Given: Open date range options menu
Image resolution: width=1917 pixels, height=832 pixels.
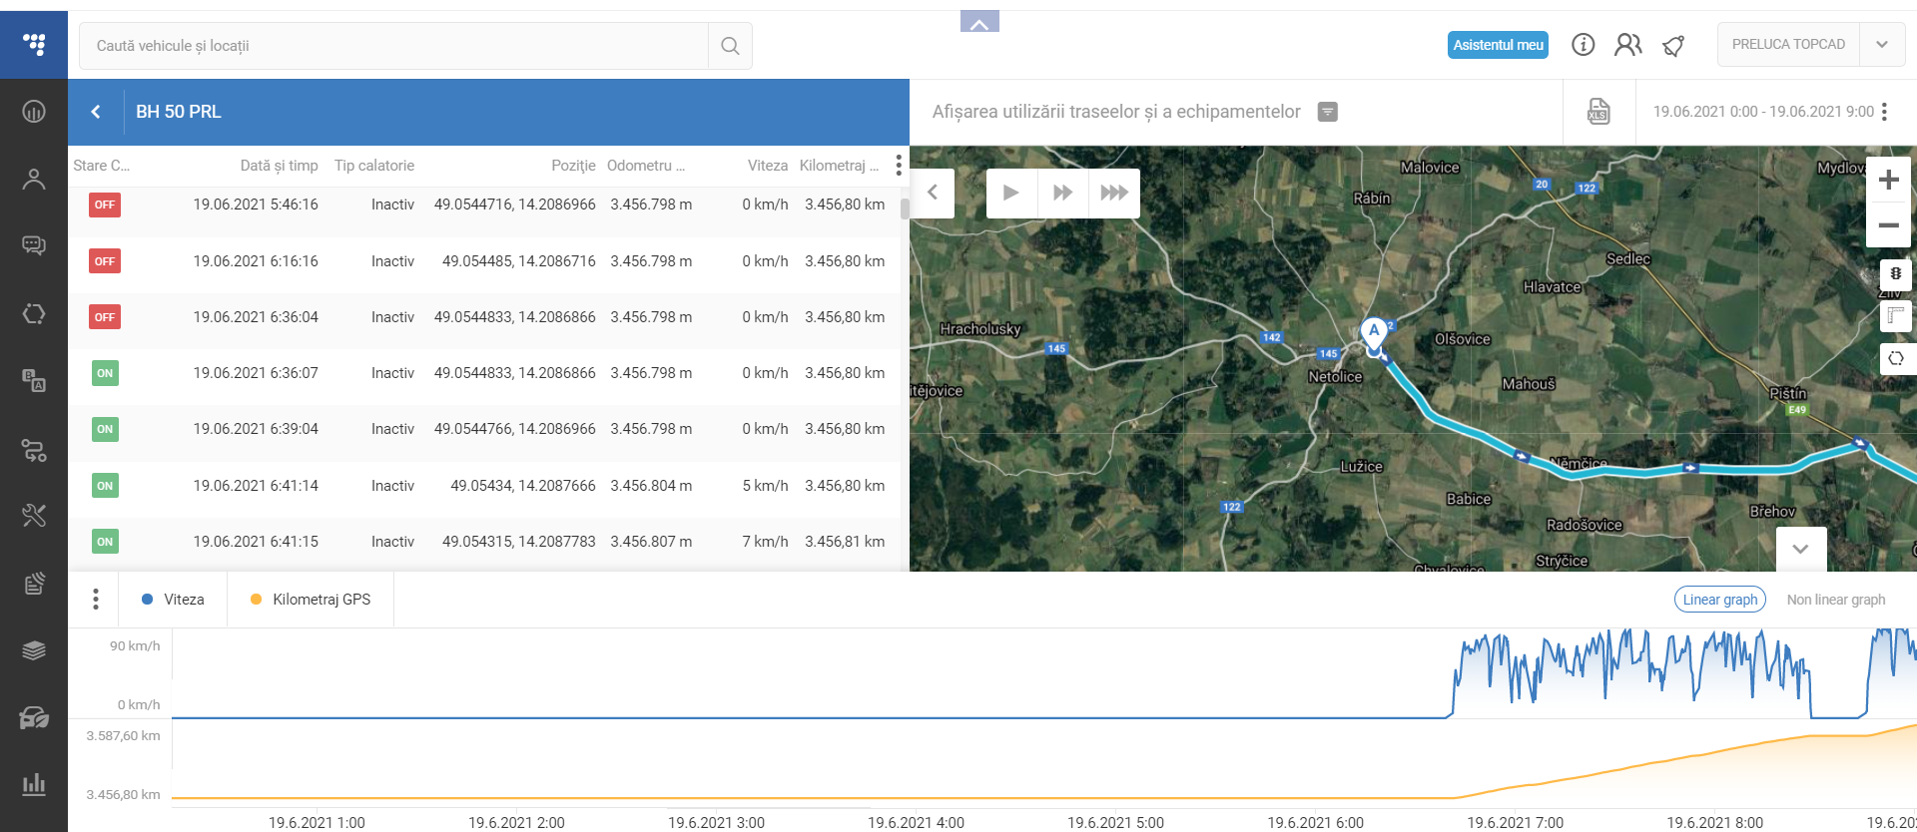Looking at the screenshot, I should pyautogui.click(x=1884, y=112).
